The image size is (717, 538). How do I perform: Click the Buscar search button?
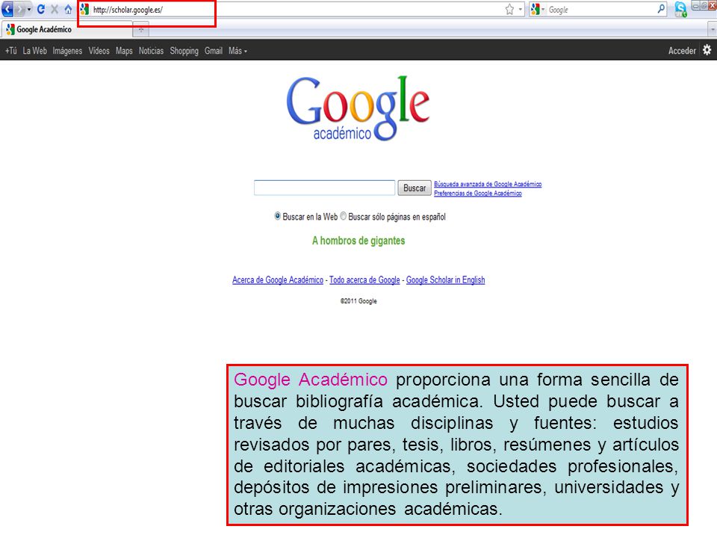click(415, 188)
